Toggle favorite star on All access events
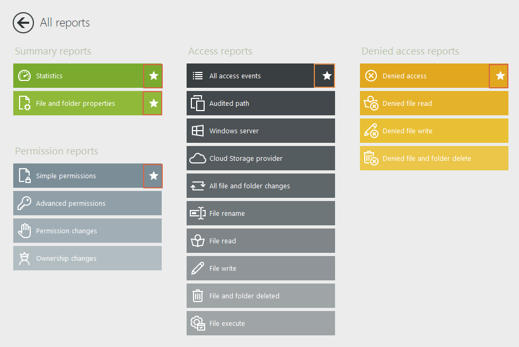The height and width of the screenshot is (347, 519). (327, 76)
